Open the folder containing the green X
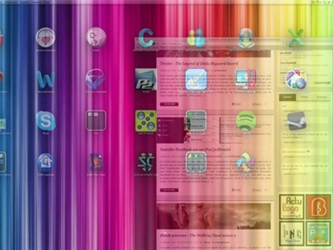Image resolution: width=333 pixels, height=250 pixels. (196, 162)
